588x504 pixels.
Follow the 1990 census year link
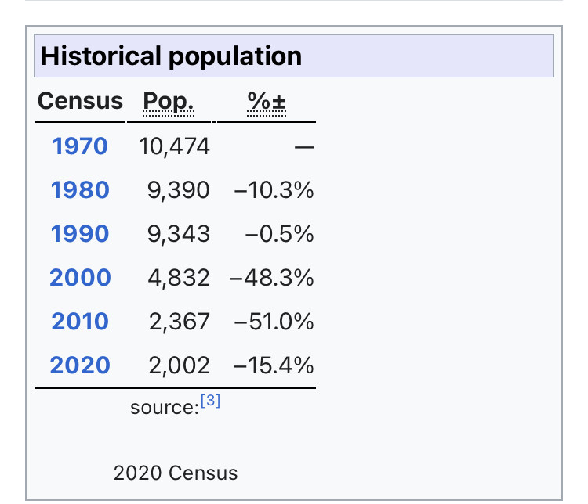click(80, 234)
